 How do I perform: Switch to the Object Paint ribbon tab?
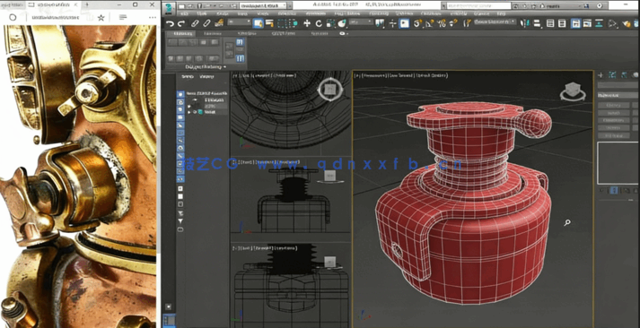pyautogui.click(x=284, y=33)
